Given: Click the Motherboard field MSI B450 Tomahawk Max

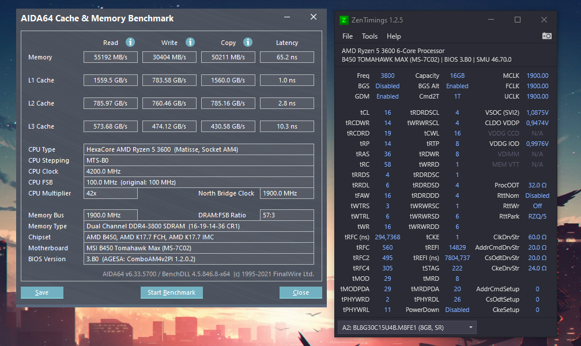Looking at the screenshot, I should click(x=199, y=248).
